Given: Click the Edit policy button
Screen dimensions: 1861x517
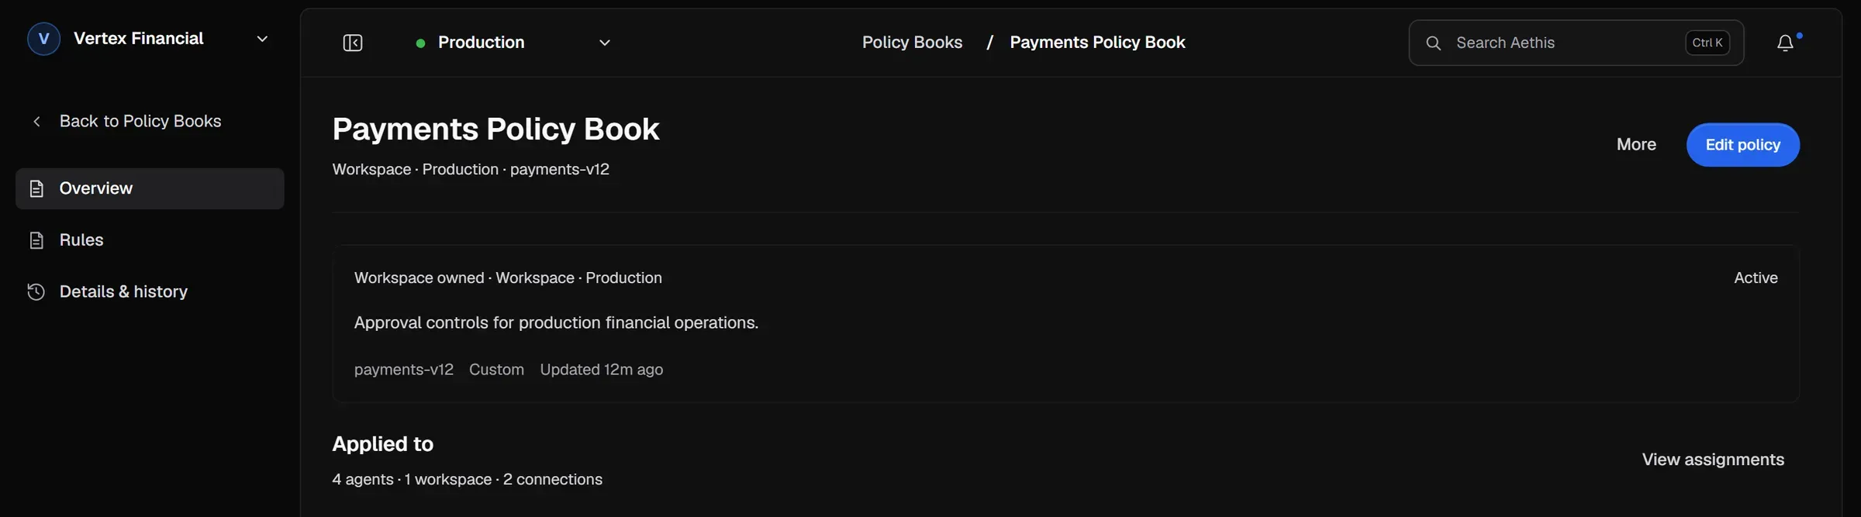Looking at the screenshot, I should 1742,145.
